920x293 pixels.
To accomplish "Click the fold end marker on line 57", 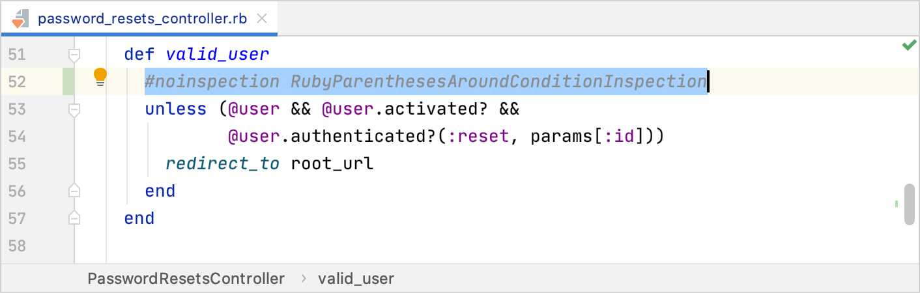I will point(74,218).
